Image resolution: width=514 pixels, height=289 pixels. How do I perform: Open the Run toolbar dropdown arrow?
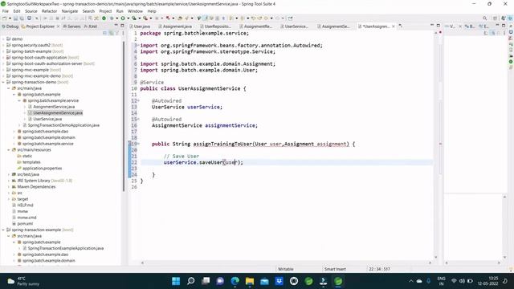coord(128,18)
